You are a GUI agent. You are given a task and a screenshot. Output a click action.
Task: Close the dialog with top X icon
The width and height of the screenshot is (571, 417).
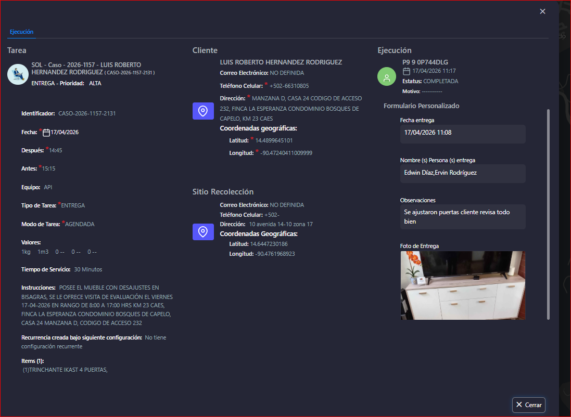(542, 11)
